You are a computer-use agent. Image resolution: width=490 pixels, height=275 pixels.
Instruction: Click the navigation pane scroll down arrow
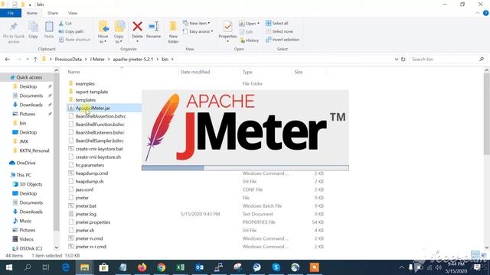pos(56,247)
